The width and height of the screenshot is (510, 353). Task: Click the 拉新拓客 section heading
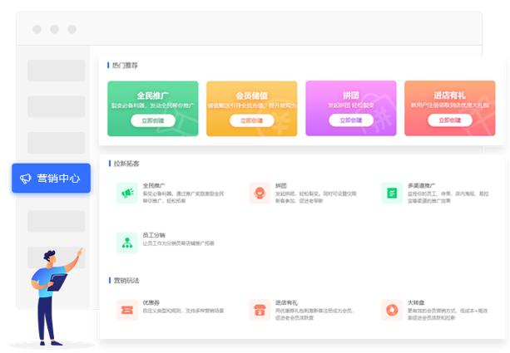(x=126, y=164)
